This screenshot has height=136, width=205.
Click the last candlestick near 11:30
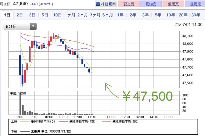tap(92, 72)
